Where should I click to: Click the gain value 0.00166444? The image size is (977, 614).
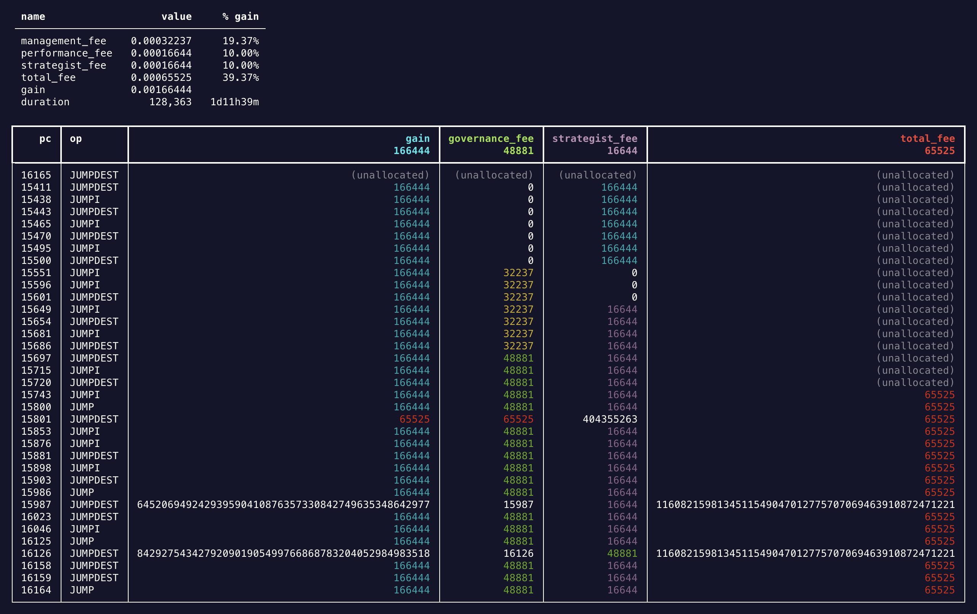click(x=161, y=90)
